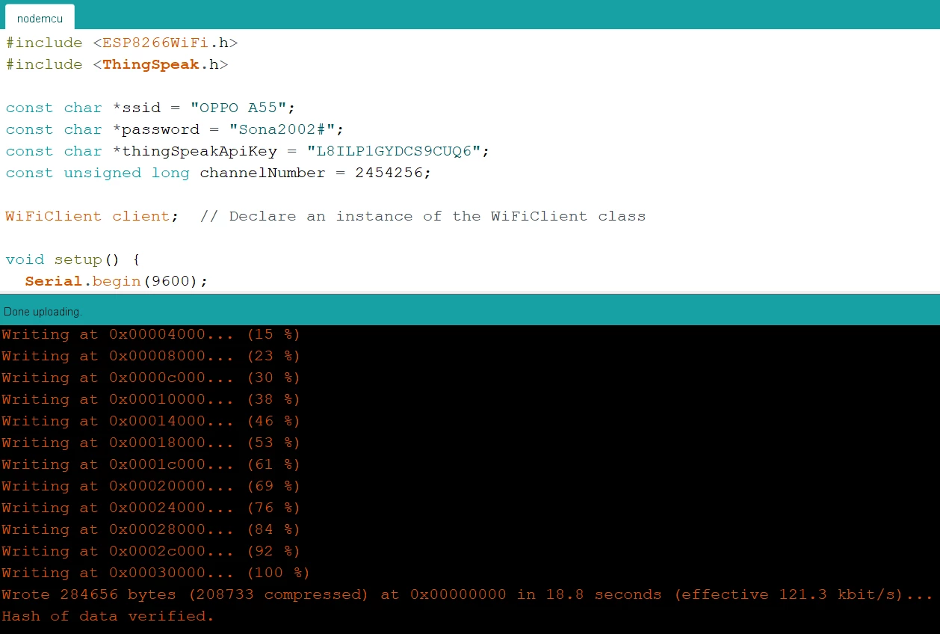
Task: Click the Wrote 284656 bytes console line
Action: pyautogui.click(x=468, y=594)
